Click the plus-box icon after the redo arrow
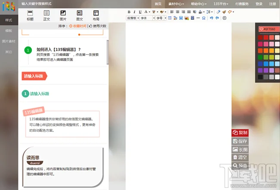The image size is (280, 190). [224, 18]
